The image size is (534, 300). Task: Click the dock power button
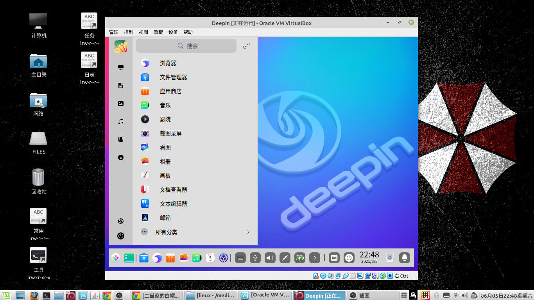click(349, 258)
